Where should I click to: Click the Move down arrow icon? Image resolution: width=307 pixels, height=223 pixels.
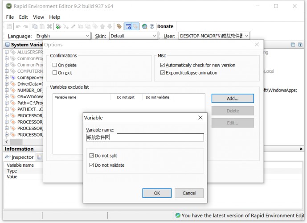(x=110, y=26)
